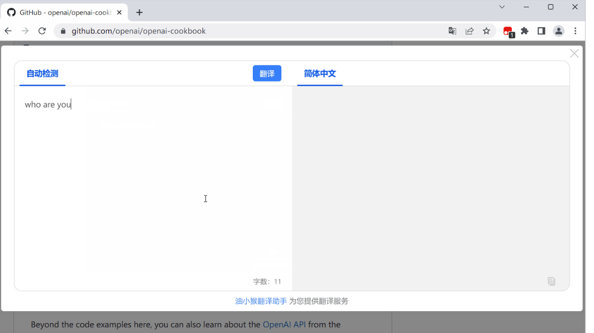Copy the translation result with copy icon
The width and height of the screenshot is (594, 333).
tap(551, 281)
